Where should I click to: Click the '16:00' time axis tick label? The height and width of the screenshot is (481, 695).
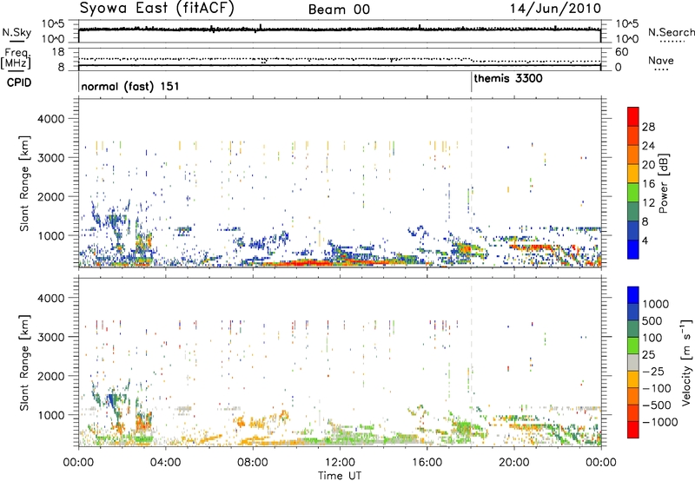(x=427, y=463)
